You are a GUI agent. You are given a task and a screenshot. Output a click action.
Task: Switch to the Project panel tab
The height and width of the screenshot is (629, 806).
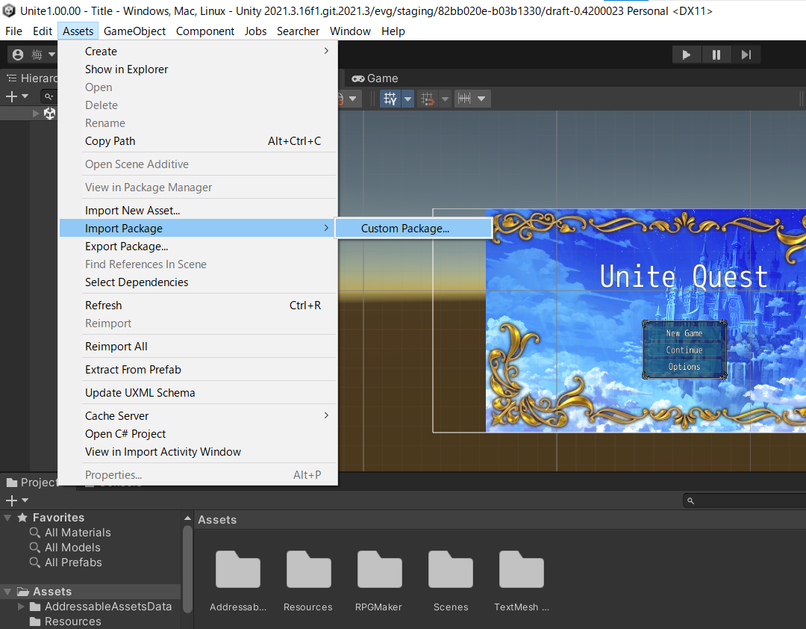click(32, 483)
